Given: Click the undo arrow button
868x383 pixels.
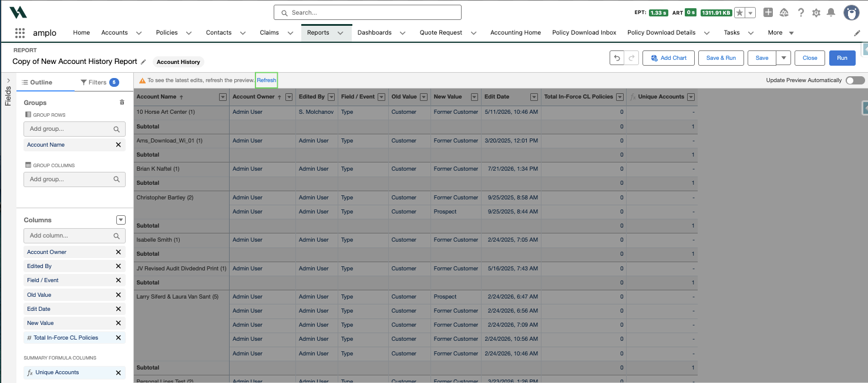Looking at the screenshot, I should tap(617, 58).
